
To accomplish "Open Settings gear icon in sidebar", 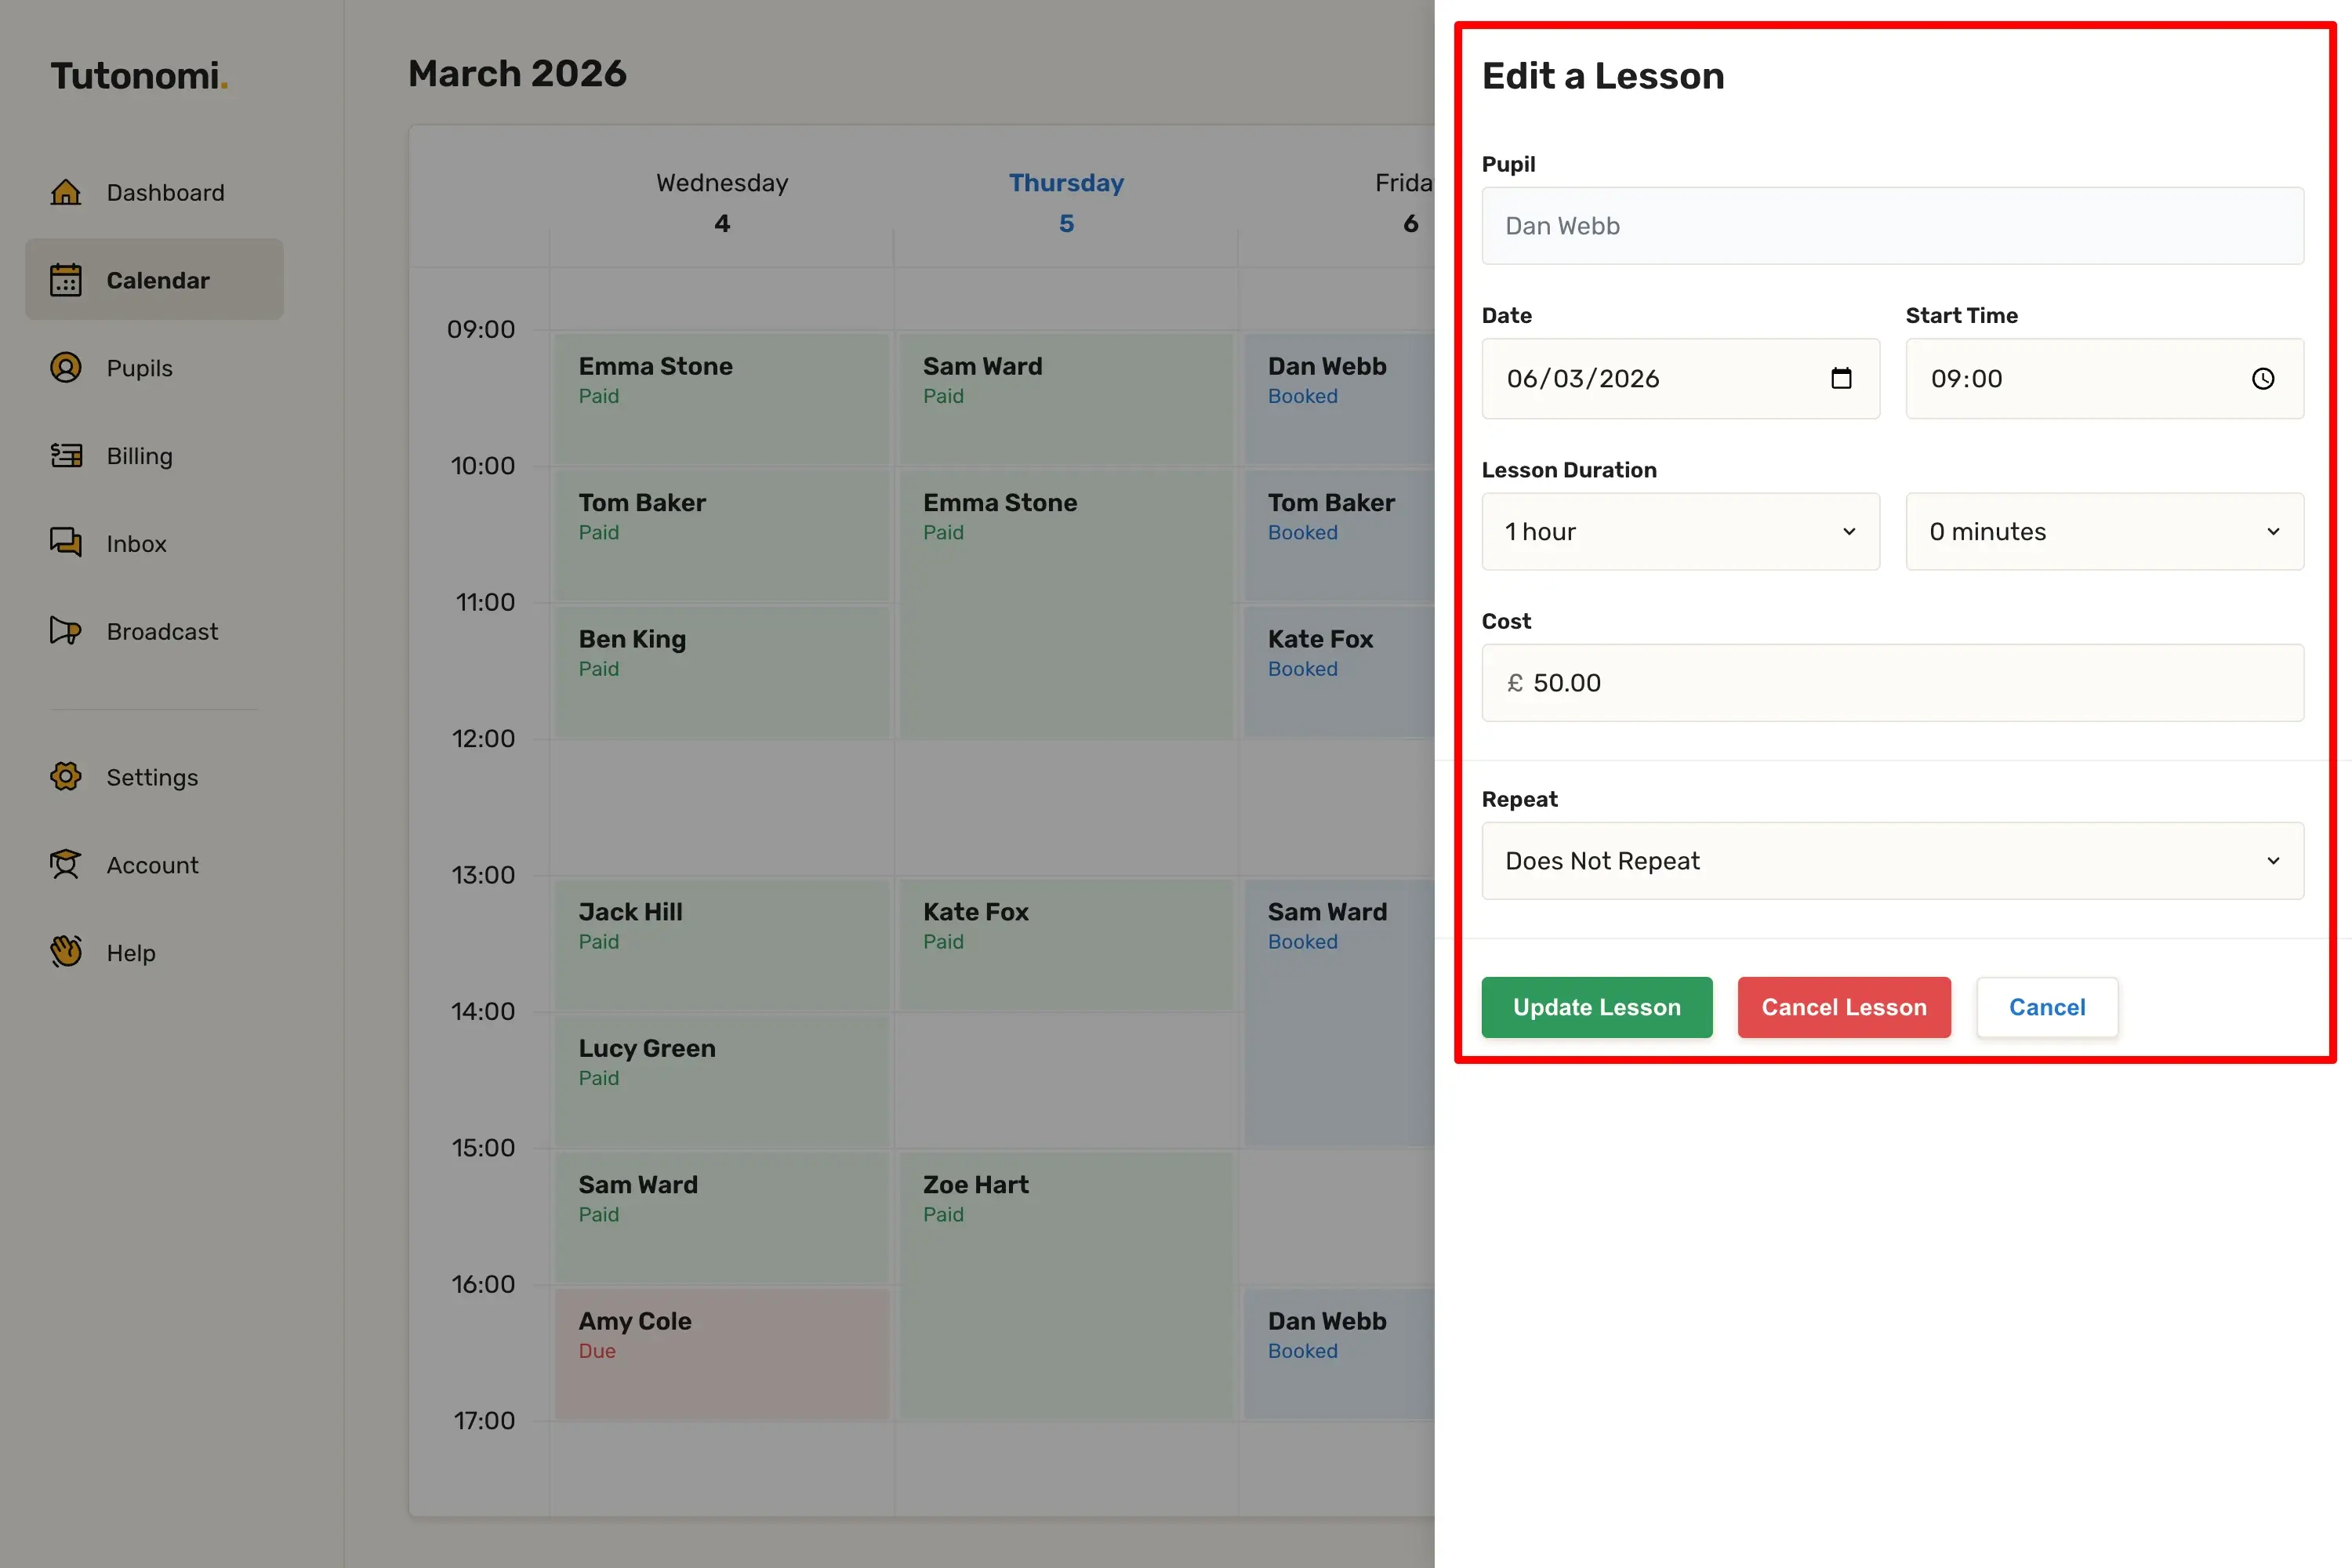I will pyautogui.click(x=66, y=777).
